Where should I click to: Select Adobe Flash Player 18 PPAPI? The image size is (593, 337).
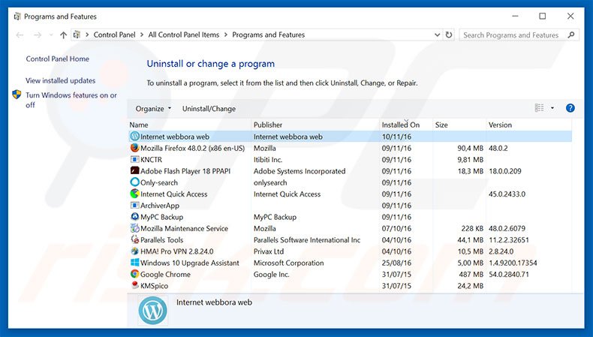(185, 170)
